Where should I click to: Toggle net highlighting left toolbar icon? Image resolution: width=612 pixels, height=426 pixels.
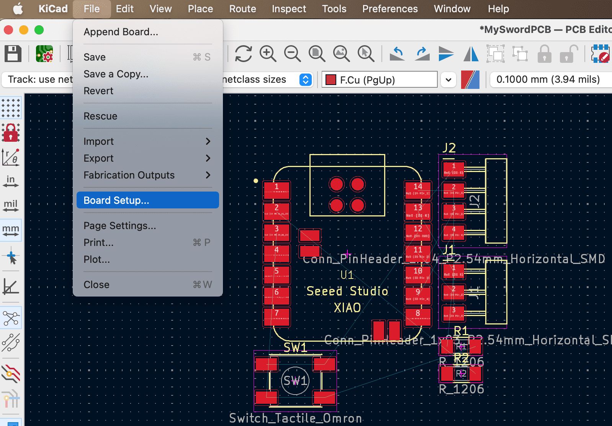pyautogui.click(x=11, y=398)
